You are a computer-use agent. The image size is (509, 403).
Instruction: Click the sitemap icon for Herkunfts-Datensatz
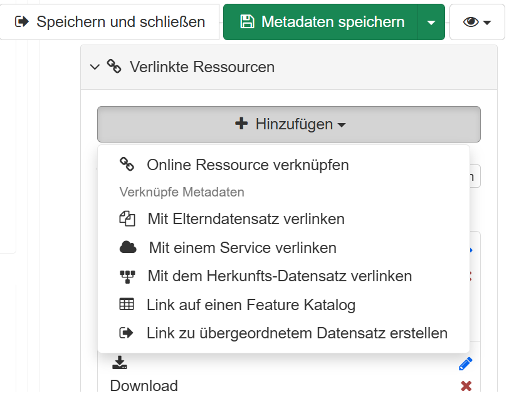click(x=127, y=276)
